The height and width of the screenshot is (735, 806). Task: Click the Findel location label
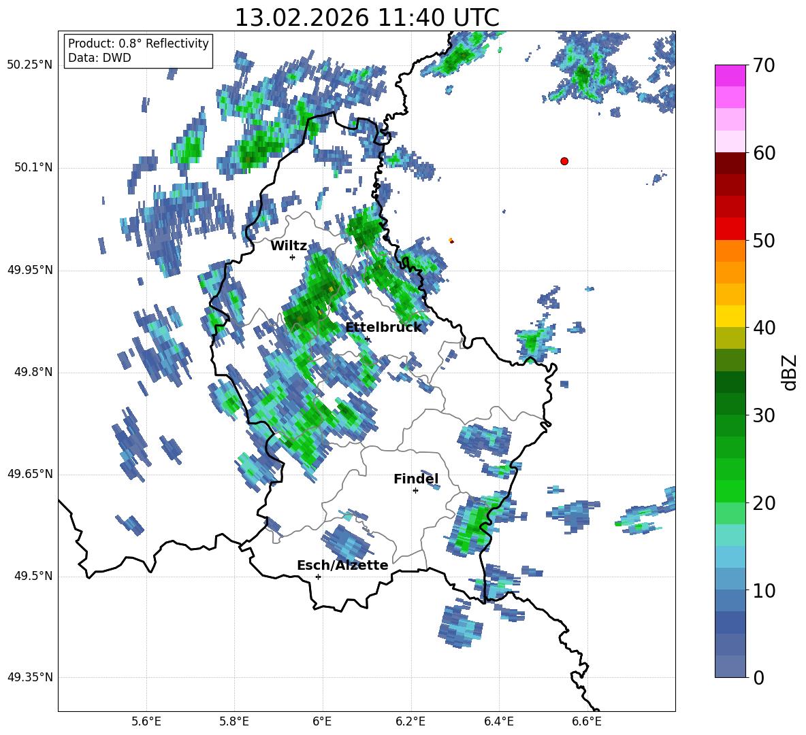[x=416, y=479]
